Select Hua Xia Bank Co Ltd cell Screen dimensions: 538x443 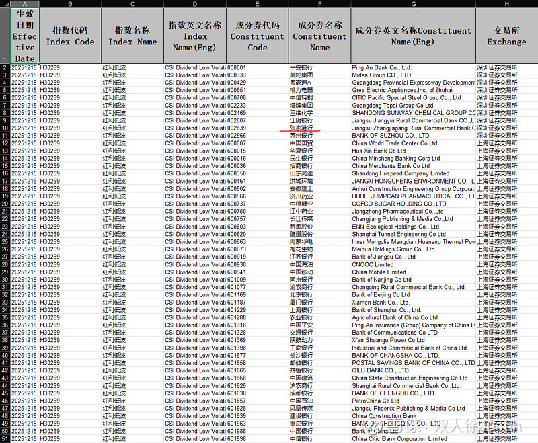point(413,151)
